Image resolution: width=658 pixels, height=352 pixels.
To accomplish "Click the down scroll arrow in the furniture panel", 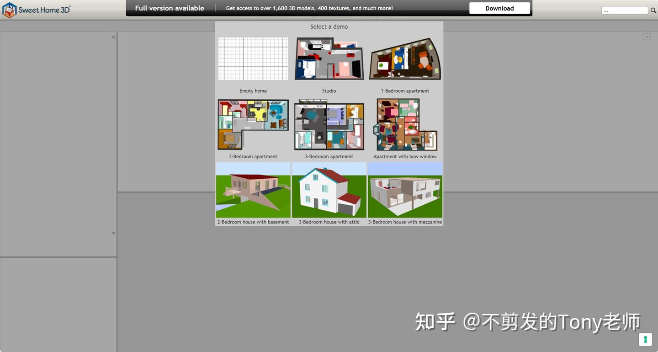I will [113, 233].
